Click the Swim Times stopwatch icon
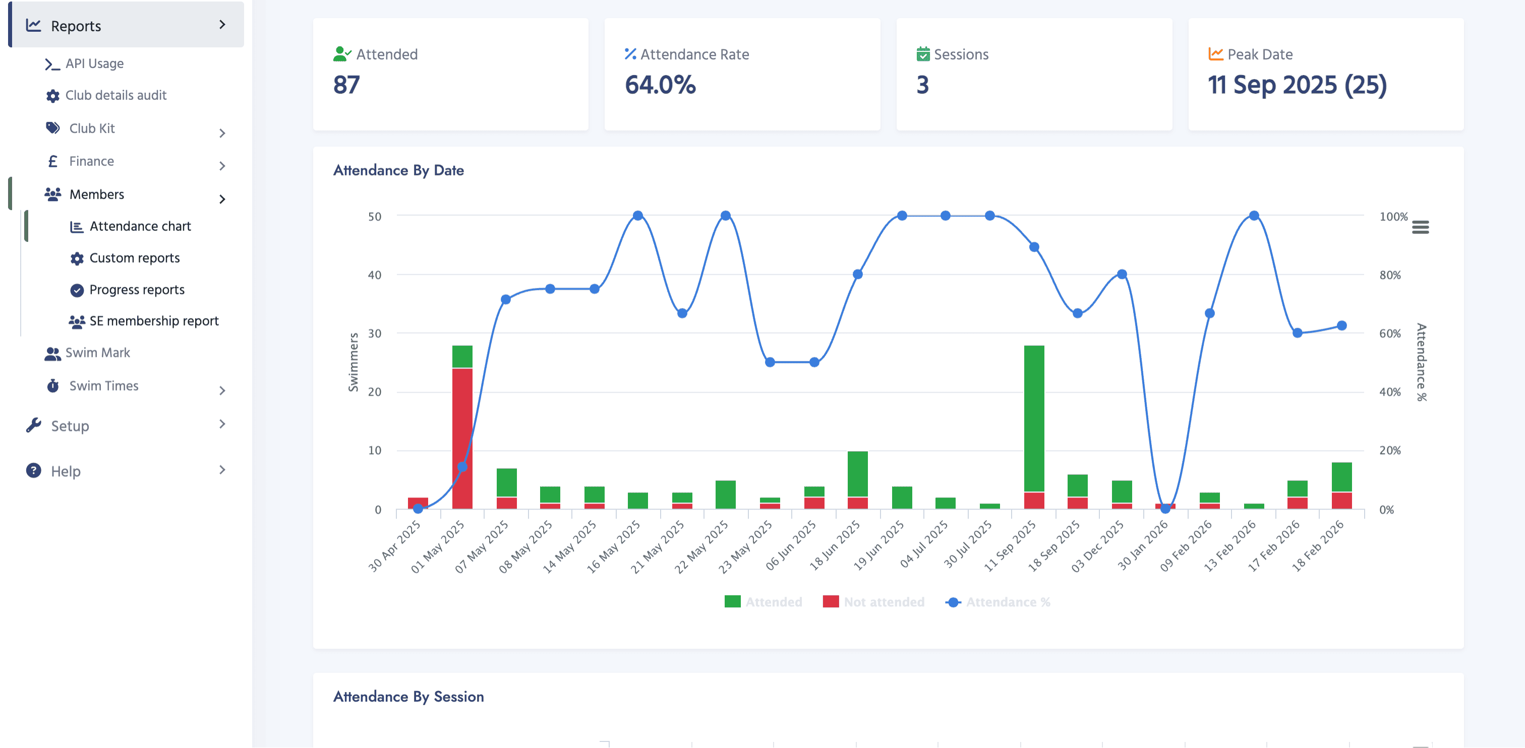 (x=52, y=386)
